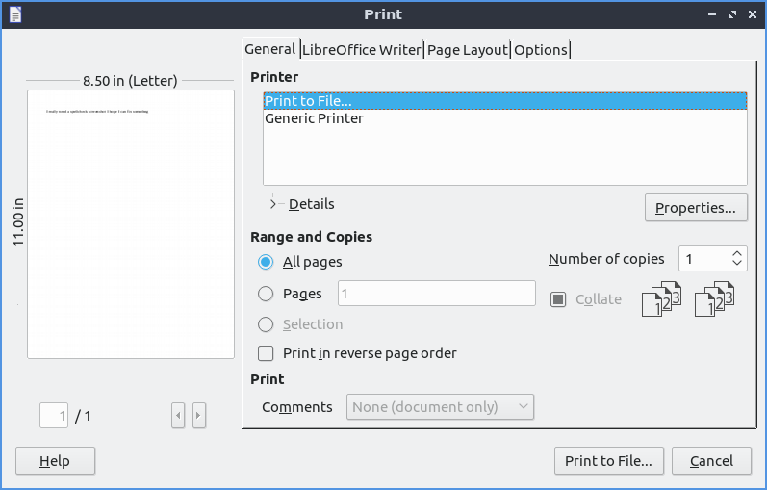This screenshot has width=767, height=490.
Task: Select the All pages radio button
Action: [x=266, y=262]
